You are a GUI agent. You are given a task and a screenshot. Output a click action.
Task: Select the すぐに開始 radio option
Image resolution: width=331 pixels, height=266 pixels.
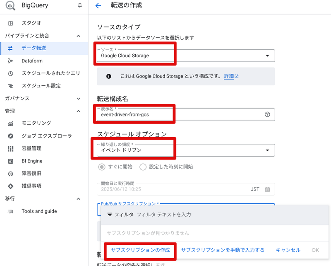[x=102, y=167]
